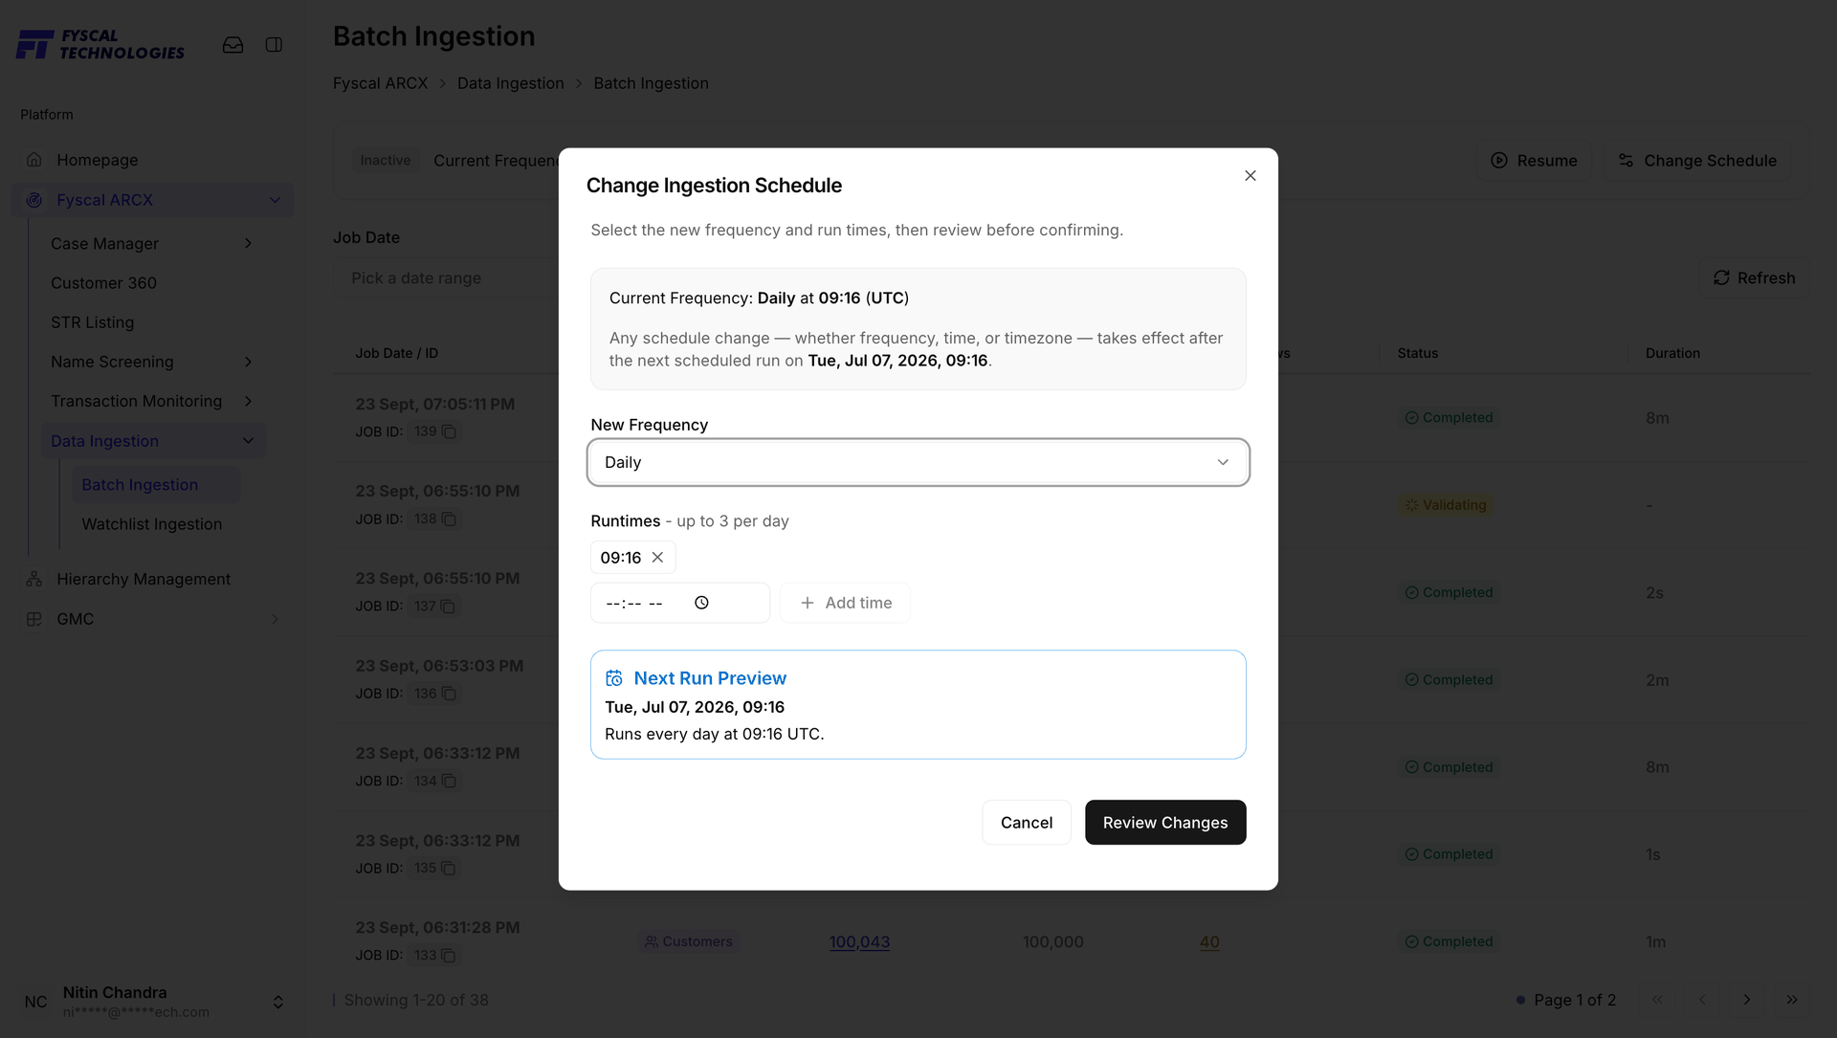Click the Job Date / ID column header
1837x1038 pixels.
396,353
